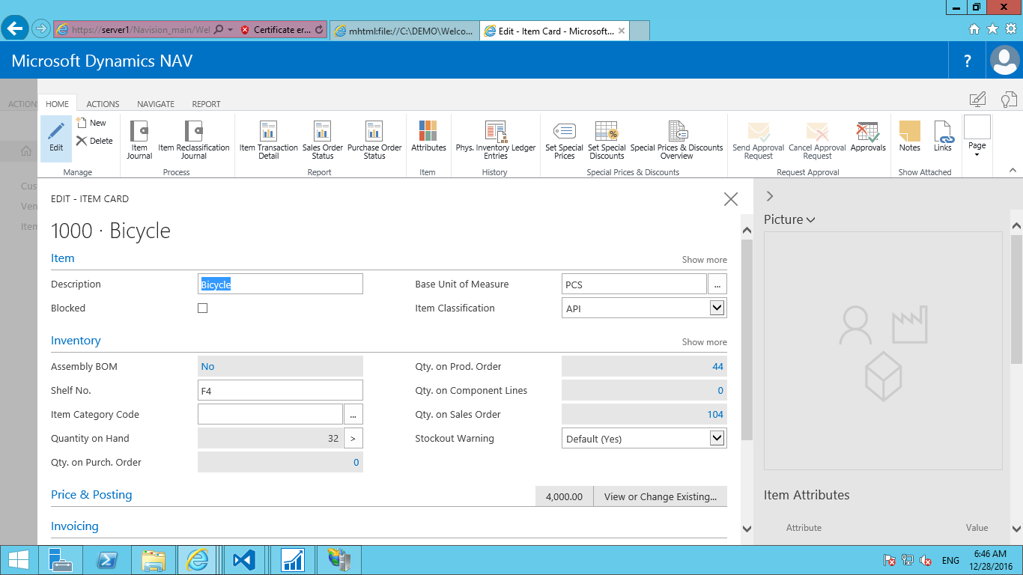Viewport: 1023px width, 575px height.
Task: Close the Item Card with the X
Action: click(731, 199)
